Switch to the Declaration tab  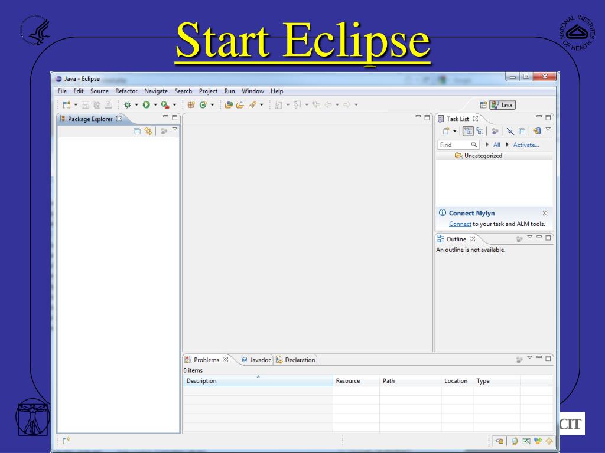(296, 360)
